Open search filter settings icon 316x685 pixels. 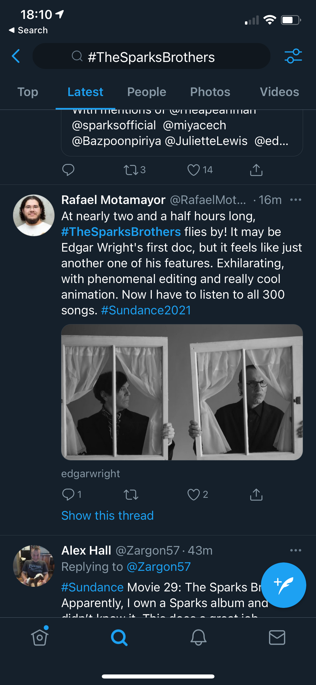point(293,56)
